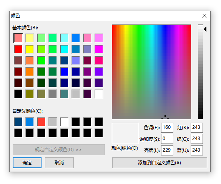Click the 取消 button
The width and height of the screenshot is (221, 184).
[x=59, y=163]
